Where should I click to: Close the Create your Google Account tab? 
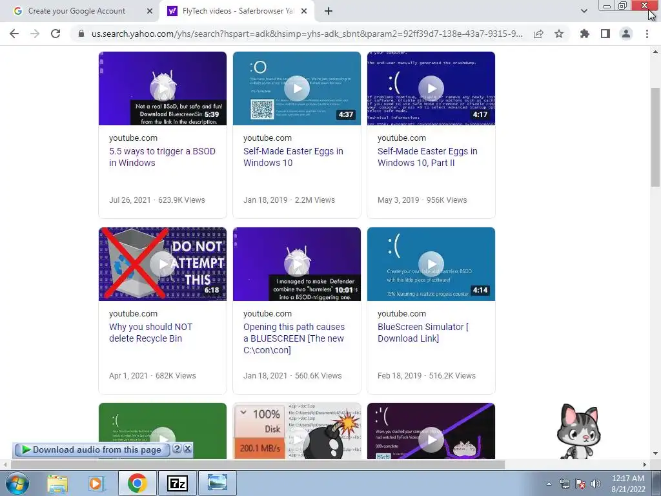point(149,12)
